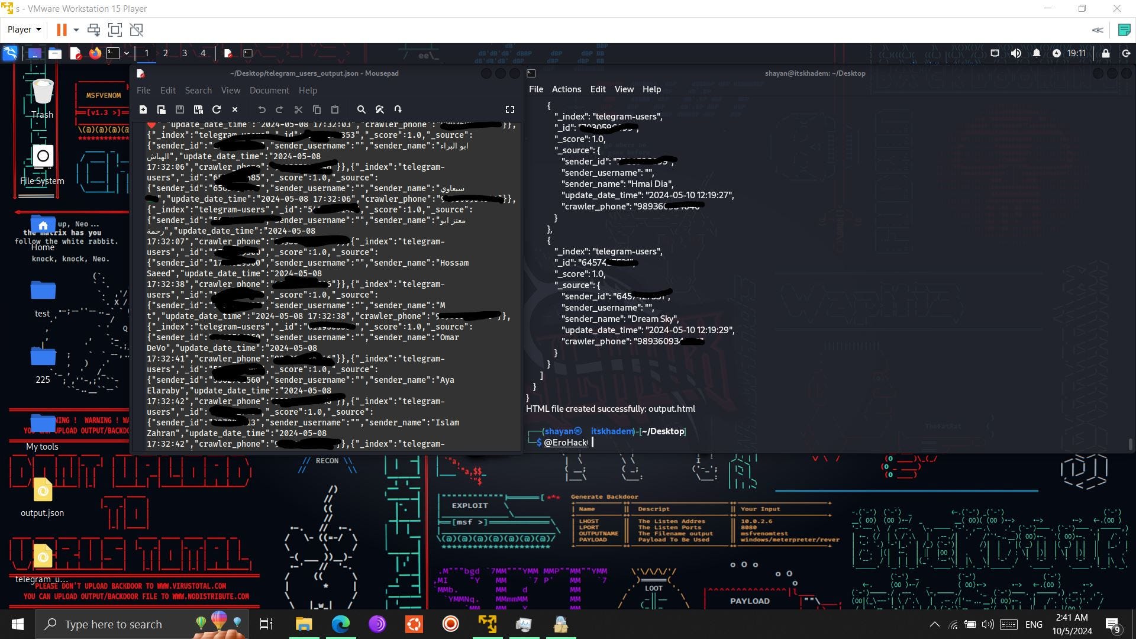Open Find using magnifier icon in Mousepad
This screenshot has width=1136, height=639.
tap(362, 109)
